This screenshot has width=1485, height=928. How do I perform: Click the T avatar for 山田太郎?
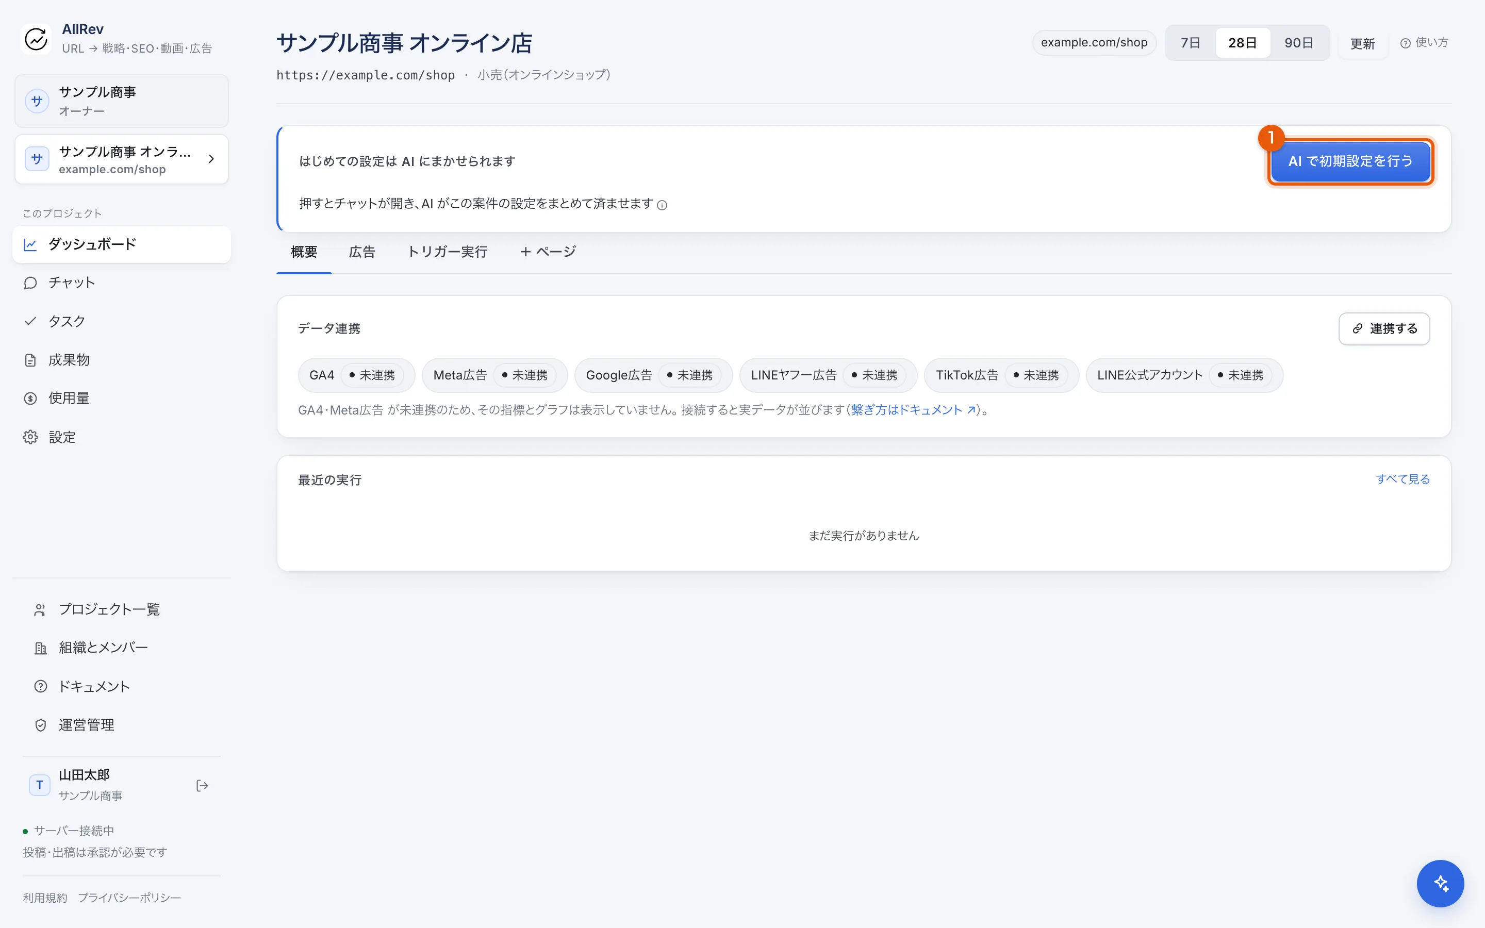40,785
